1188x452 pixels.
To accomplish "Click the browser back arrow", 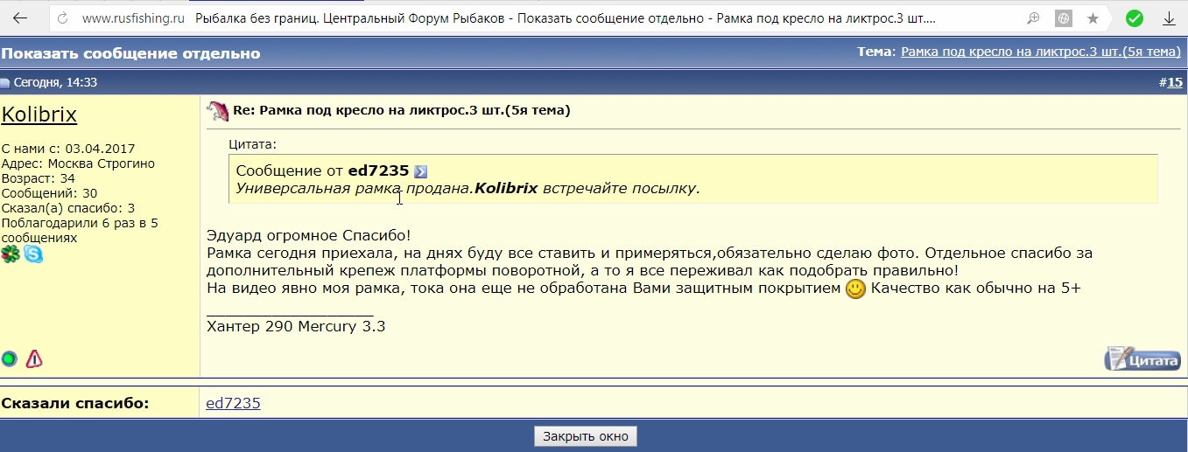I will tap(19, 17).
